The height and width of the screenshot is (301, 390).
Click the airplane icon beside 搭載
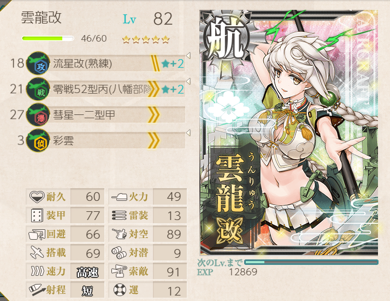(x=37, y=252)
